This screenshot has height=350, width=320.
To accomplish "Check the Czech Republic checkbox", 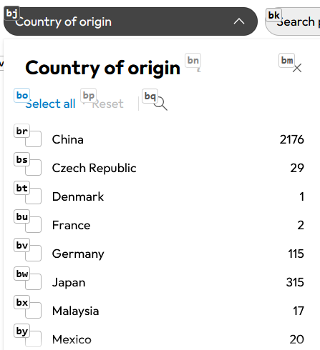I will tap(34, 168).
